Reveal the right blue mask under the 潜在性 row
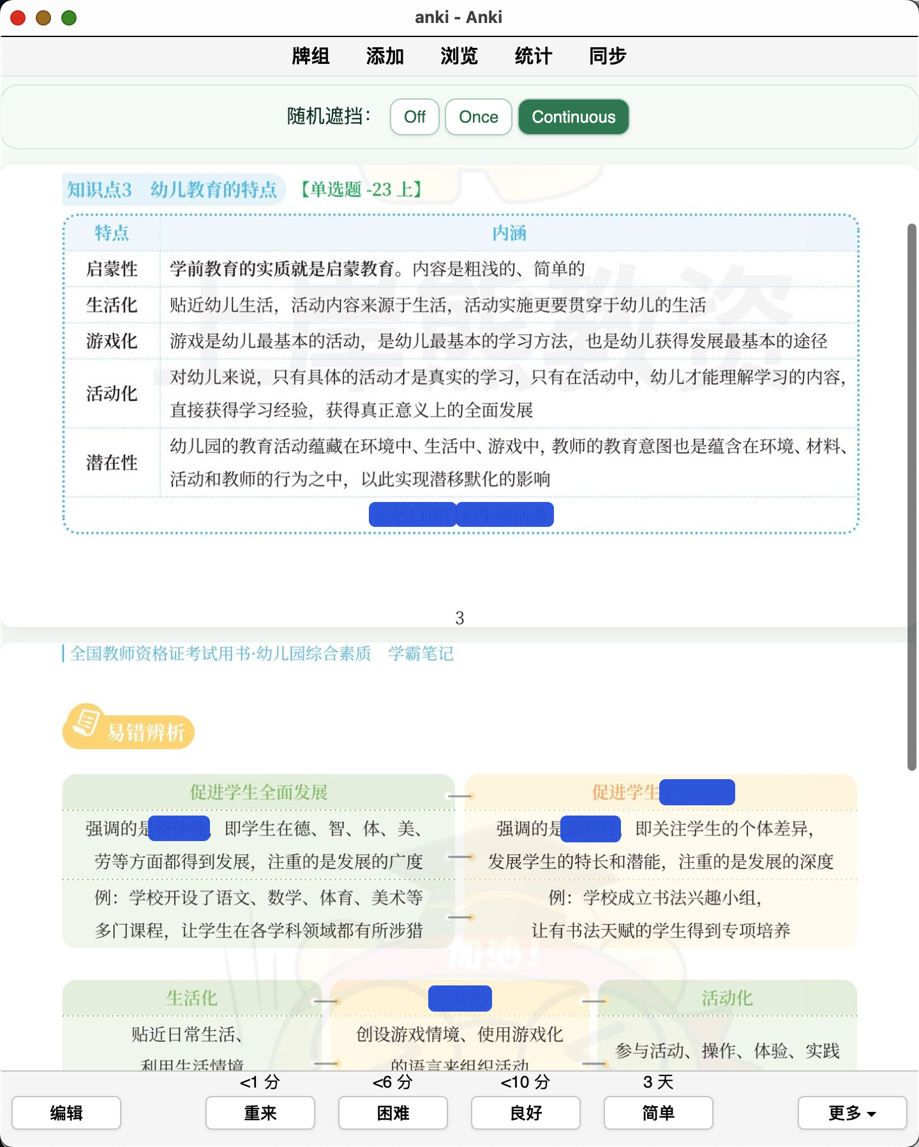The width and height of the screenshot is (919, 1147). pyautogui.click(x=505, y=514)
